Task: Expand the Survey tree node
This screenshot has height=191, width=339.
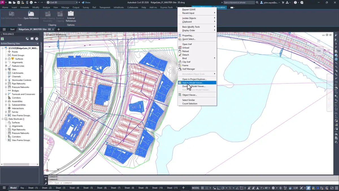Action: [6, 112]
